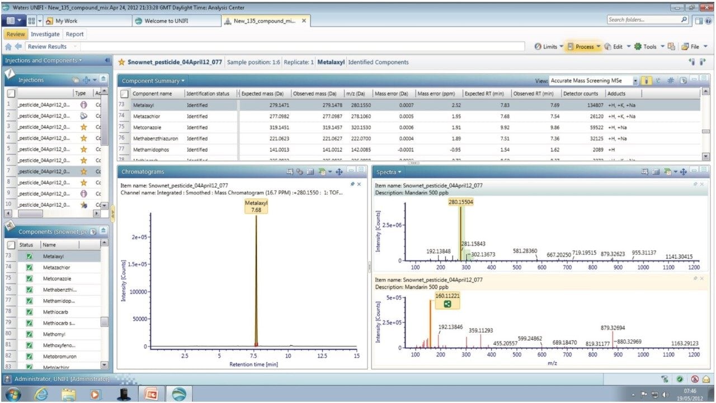Screen dimensions: 716x403
Task: Open Internet Explorer from the taskbar
Action: pyautogui.click(x=41, y=394)
